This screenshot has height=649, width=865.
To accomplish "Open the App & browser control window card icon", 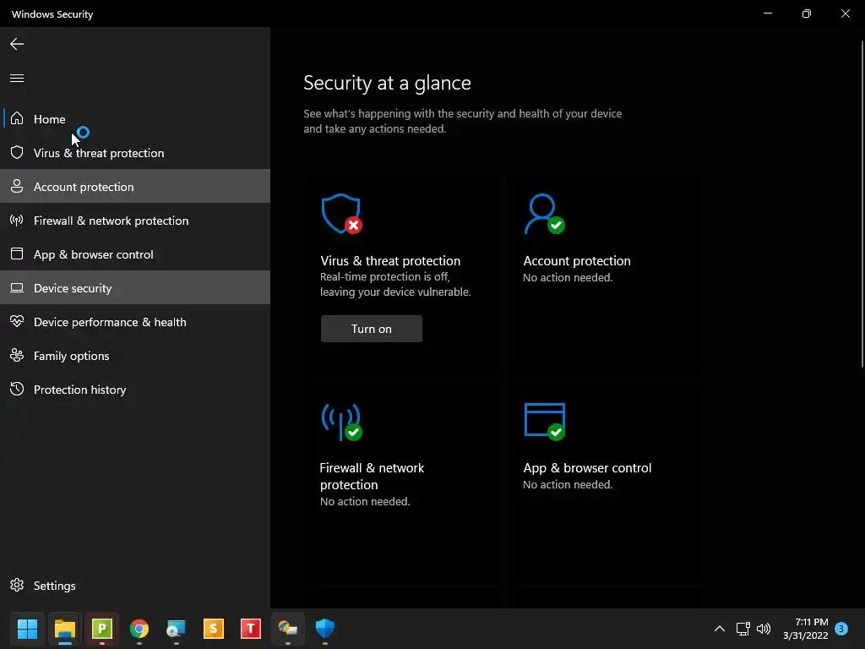I will [545, 422].
